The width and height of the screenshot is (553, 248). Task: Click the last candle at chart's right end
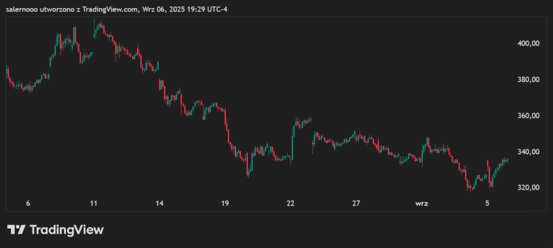(507, 160)
